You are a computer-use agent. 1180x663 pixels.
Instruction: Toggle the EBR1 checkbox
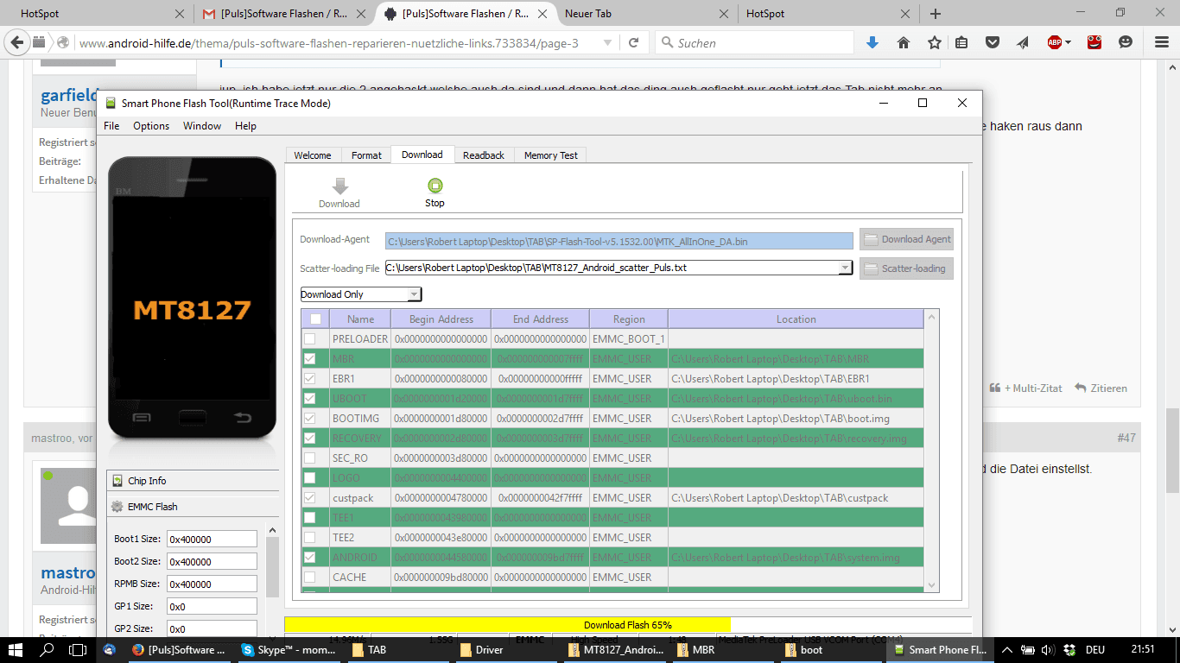click(x=309, y=379)
